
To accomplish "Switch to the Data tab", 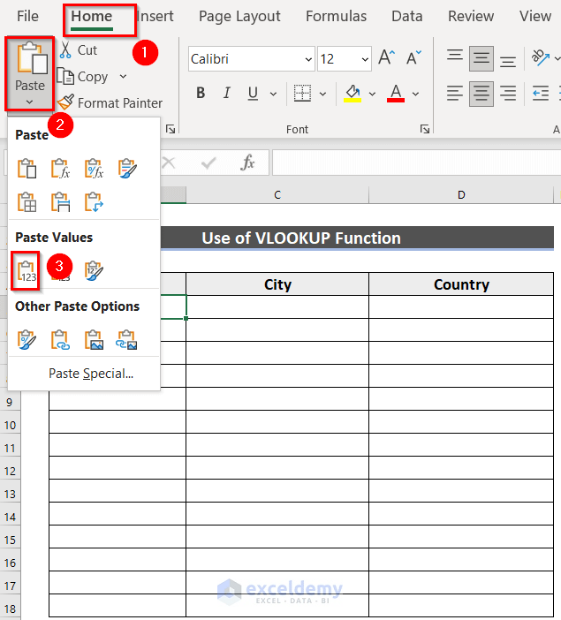I will 406,16.
